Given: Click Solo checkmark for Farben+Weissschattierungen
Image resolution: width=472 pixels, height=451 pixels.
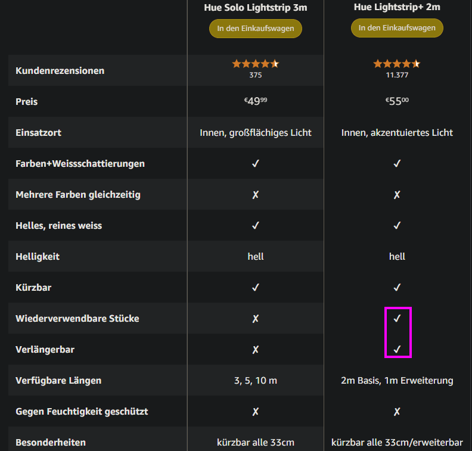Looking at the screenshot, I should point(256,163).
